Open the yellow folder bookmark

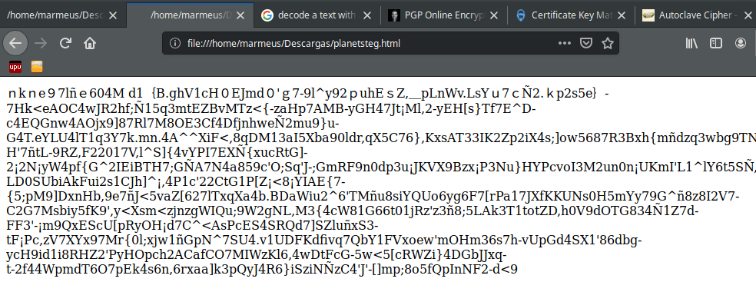point(37,67)
